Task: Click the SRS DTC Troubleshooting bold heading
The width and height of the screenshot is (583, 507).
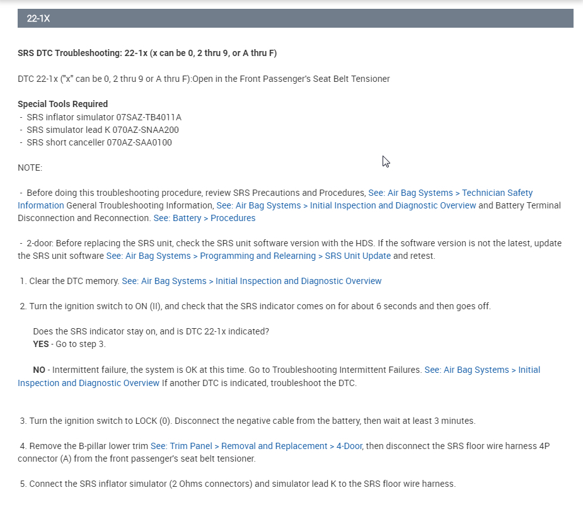Action: [147, 53]
